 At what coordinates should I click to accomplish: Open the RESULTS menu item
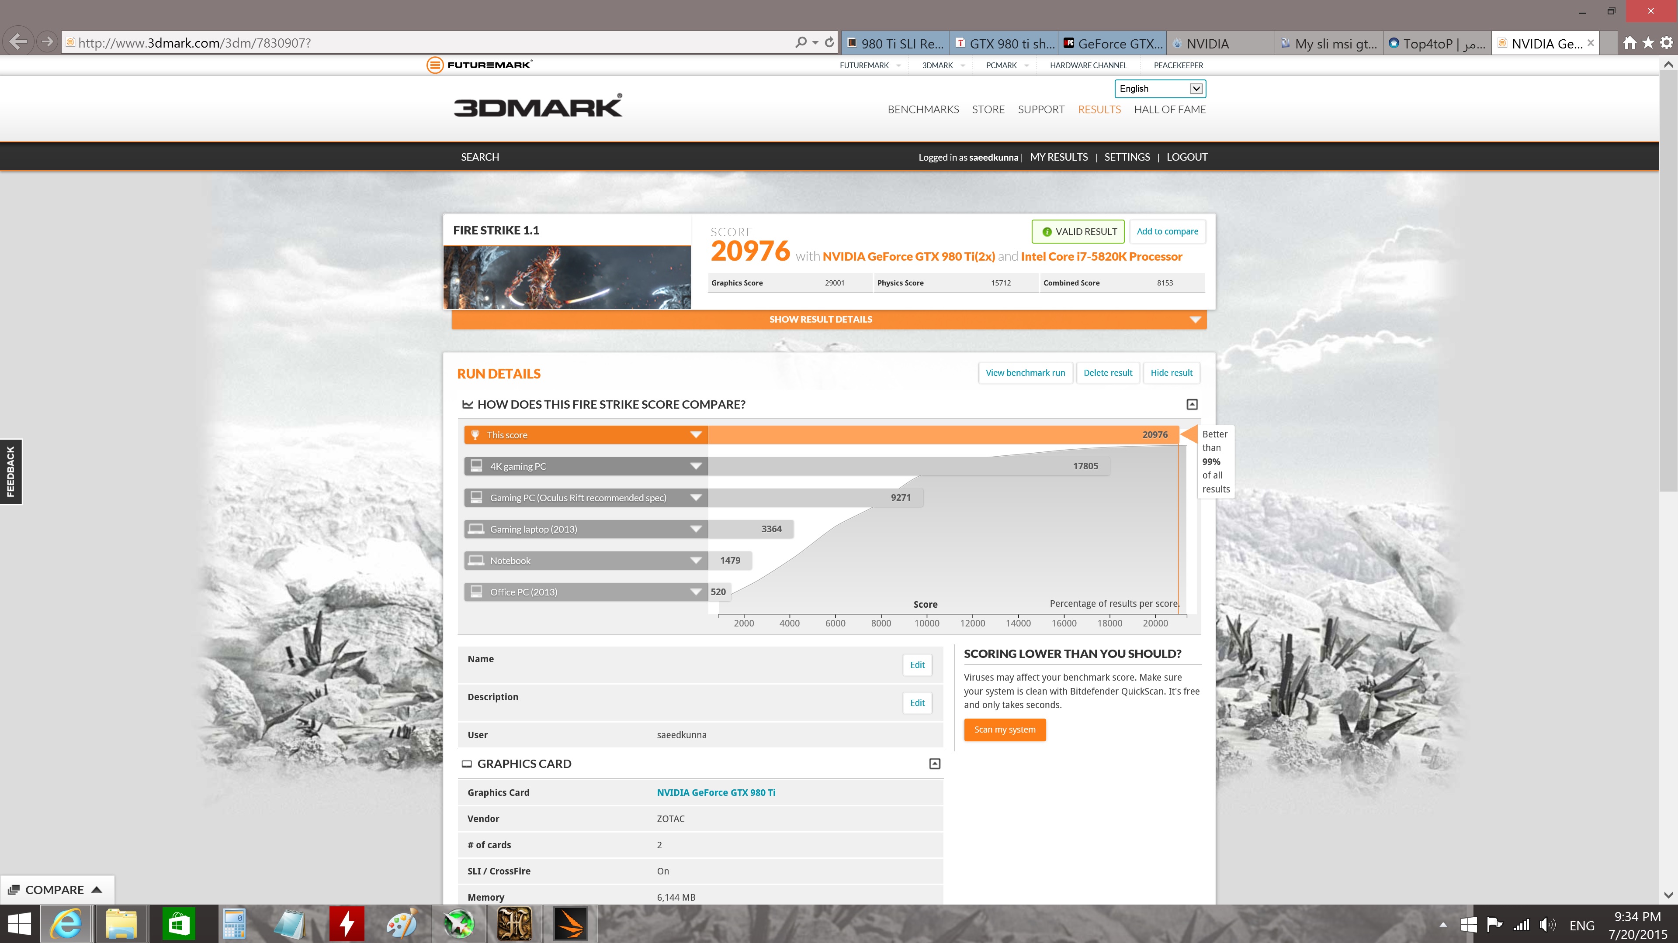(1099, 109)
